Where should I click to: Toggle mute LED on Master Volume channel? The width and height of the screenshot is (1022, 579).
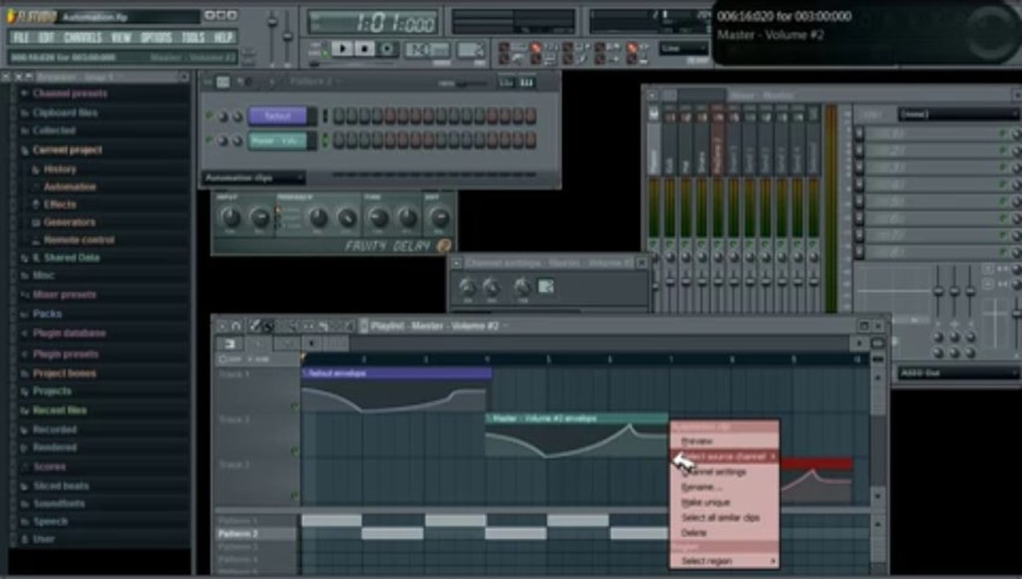pos(210,140)
